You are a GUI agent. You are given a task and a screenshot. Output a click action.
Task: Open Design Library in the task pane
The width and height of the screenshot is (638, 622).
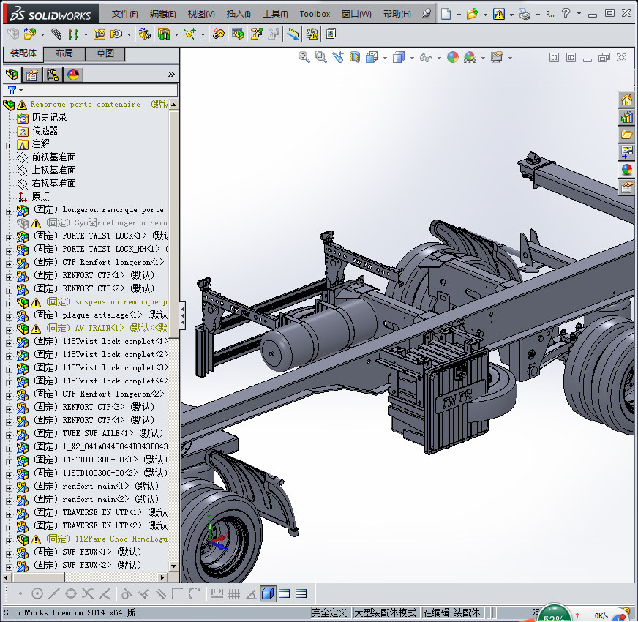(x=626, y=117)
